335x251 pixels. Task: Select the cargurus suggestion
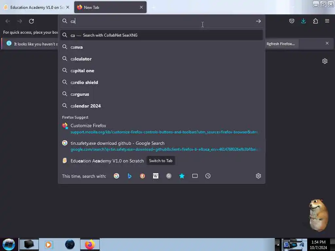[x=162, y=94]
